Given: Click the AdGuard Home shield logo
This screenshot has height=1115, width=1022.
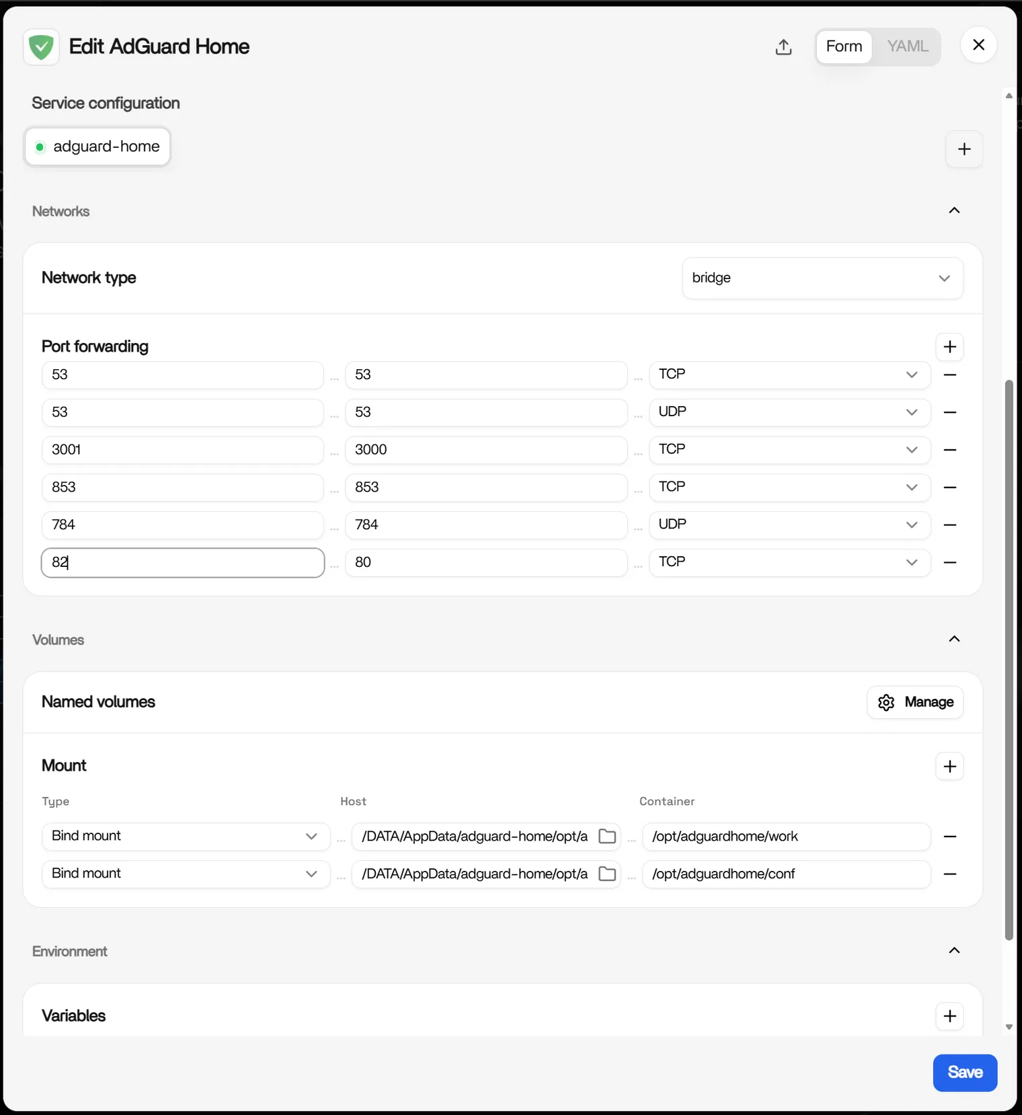Looking at the screenshot, I should [x=42, y=47].
